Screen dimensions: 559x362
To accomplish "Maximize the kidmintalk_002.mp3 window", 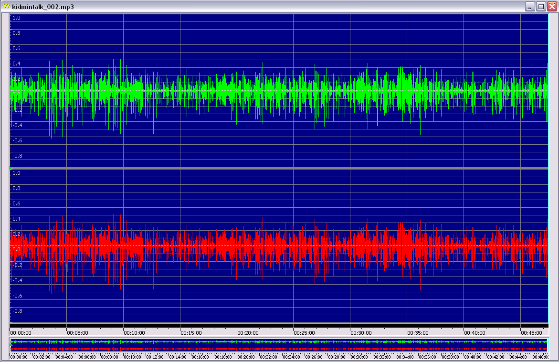I will pyautogui.click(x=541, y=6).
